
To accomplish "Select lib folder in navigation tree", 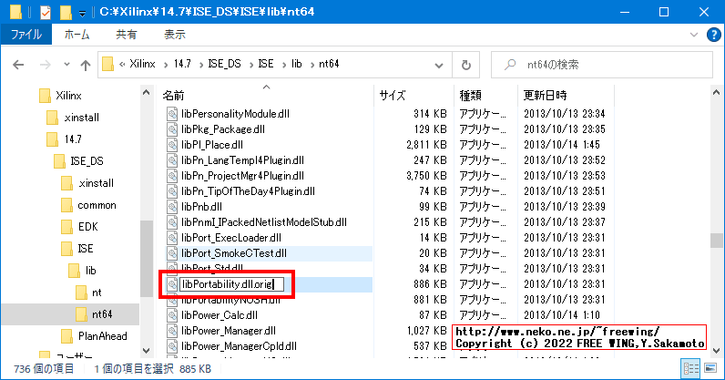I will tap(91, 271).
